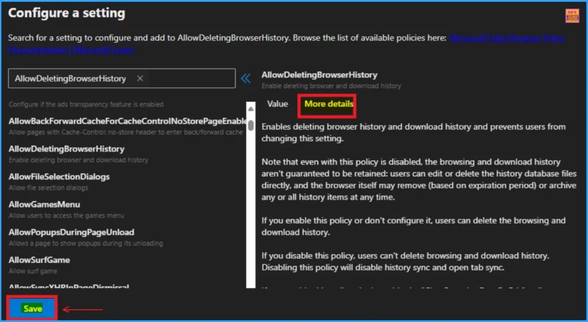
Task: Select the AllowGamesMenu setting
Action: (x=44, y=205)
